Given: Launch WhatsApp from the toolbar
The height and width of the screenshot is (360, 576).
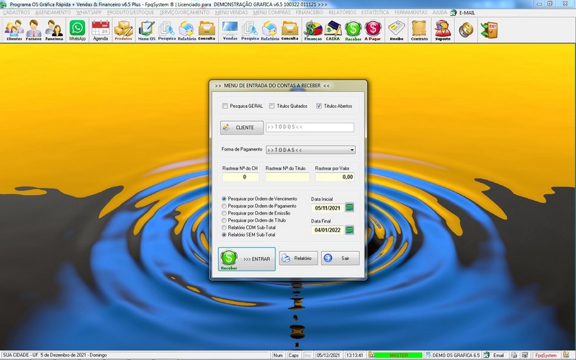Looking at the screenshot, I should pyautogui.click(x=77, y=30).
